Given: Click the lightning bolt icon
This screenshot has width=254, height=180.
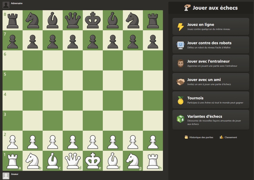Looking at the screenshot, I should pyautogui.click(x=180, y=27).
